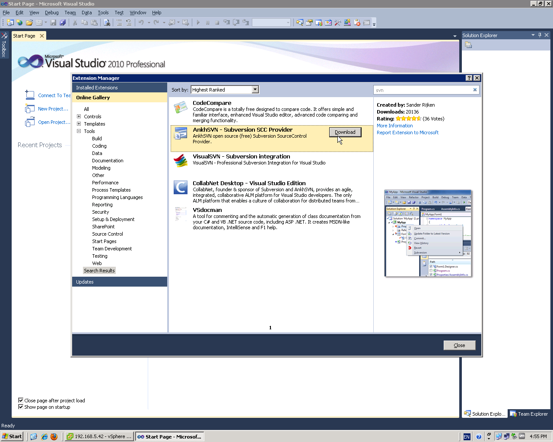Select the Team Development category
The height and width of the screenshot is (442, 553).
tap(112, 249)
